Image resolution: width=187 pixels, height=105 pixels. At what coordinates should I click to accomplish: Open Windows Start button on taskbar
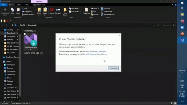(182, 3)
